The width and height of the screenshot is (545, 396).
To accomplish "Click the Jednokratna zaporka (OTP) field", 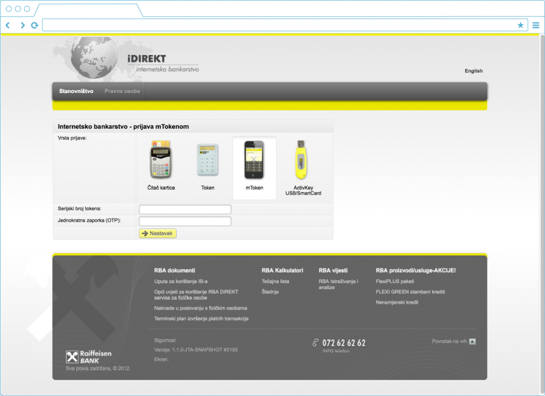I will point(185,221).
